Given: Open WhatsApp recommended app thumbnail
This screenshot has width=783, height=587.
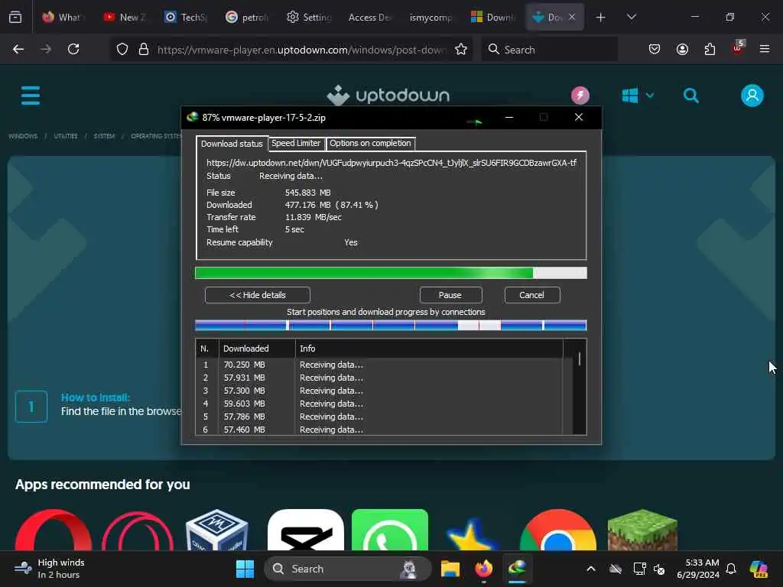Looking at the screenshot, I should coord(390,530).
